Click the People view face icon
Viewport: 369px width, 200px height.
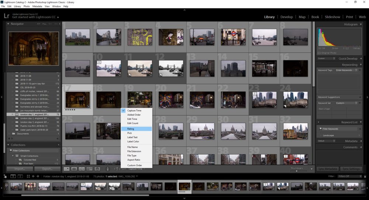[97, 169]
